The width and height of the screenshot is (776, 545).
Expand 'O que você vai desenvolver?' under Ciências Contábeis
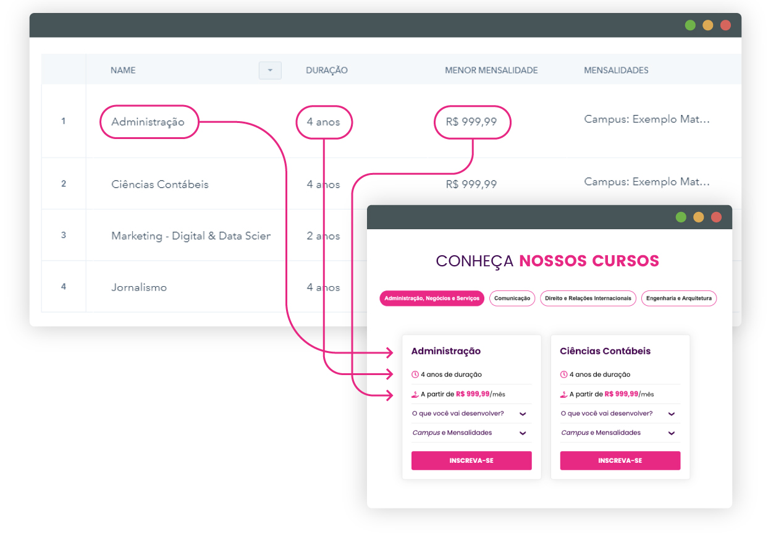click(672, 414)
